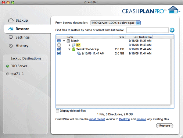Click the Marvin computer drive icon
Image resolution: width=183 pixels, height=138 pixels.
coord(68,41)
